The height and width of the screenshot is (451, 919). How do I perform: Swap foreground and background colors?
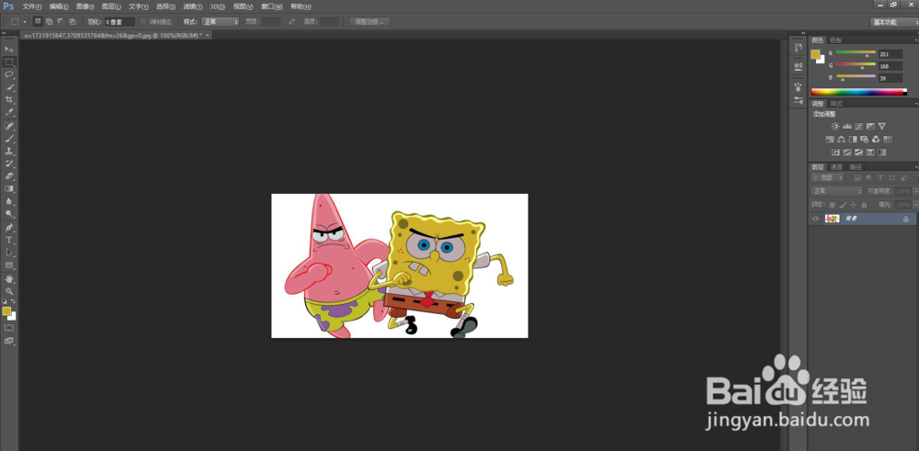(x=13, y=301)
